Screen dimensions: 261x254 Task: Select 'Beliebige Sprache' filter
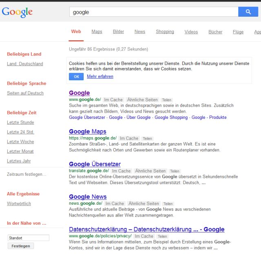[27, 83]
